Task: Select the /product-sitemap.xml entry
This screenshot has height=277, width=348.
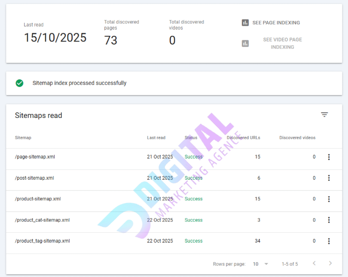Action: pyautogui.click(x=37, y=199)
